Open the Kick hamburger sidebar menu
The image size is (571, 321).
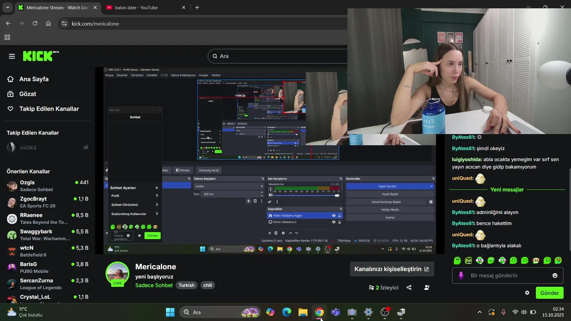pos(12,56)
